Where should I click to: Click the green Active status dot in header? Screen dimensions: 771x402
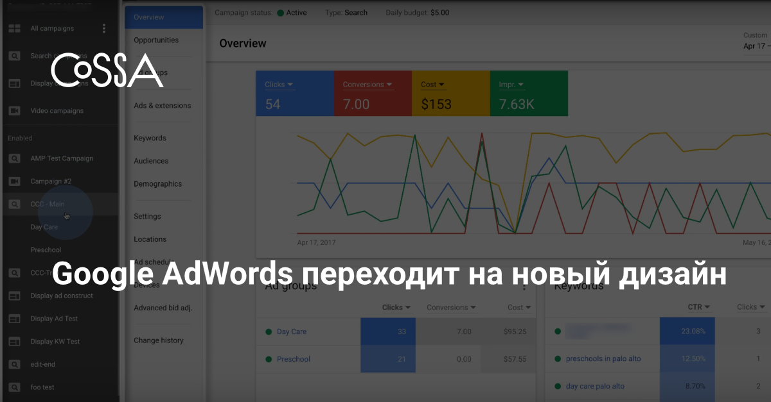pos(280,13)
